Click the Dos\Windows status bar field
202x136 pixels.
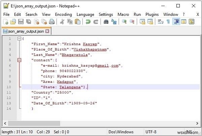point(121,132)
